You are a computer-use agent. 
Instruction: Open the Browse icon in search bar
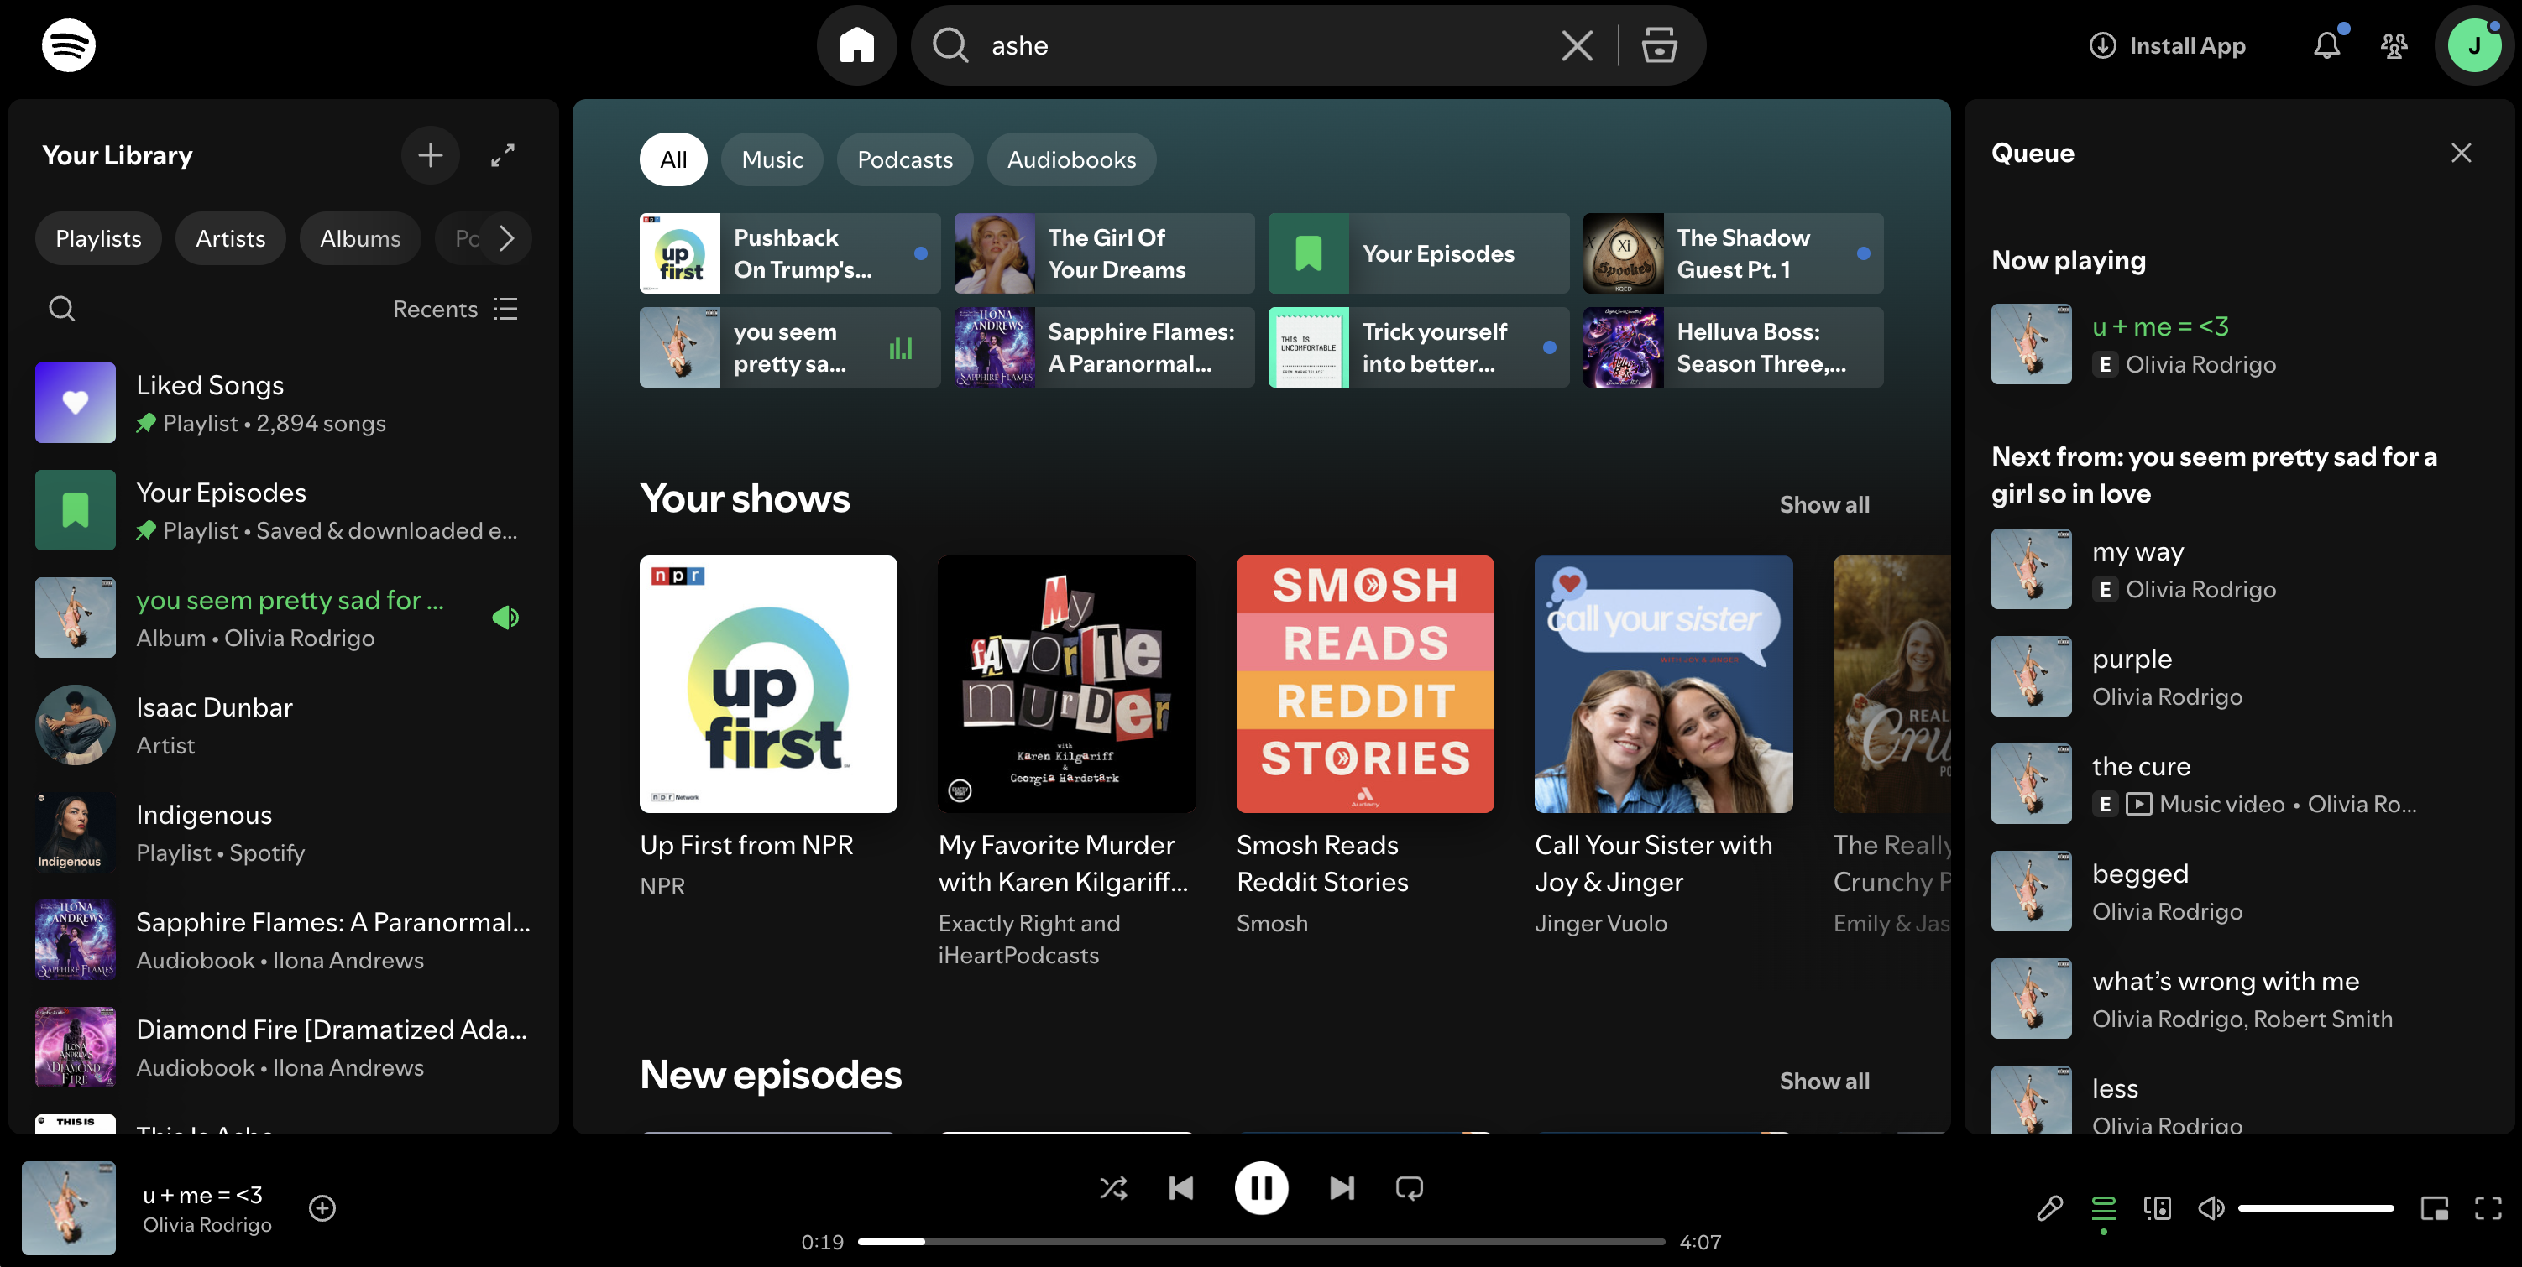1658,45
